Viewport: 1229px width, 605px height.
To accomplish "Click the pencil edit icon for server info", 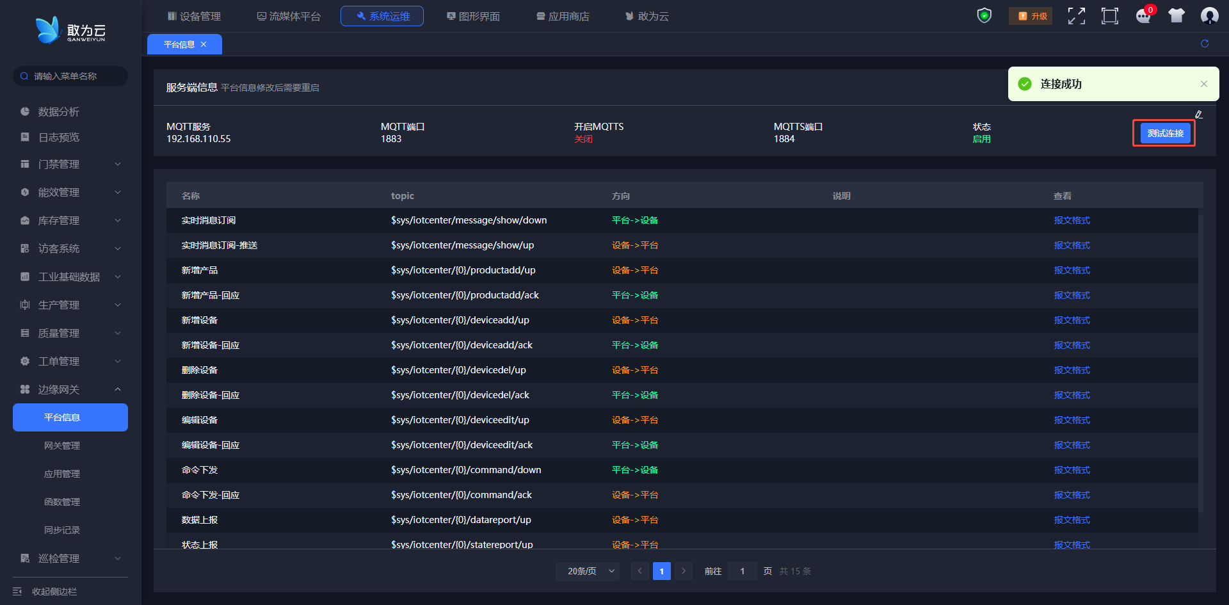I will tap(1198, 115).
